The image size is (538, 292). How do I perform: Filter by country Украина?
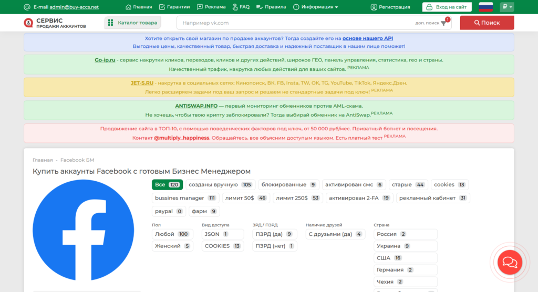click(405, 246)
